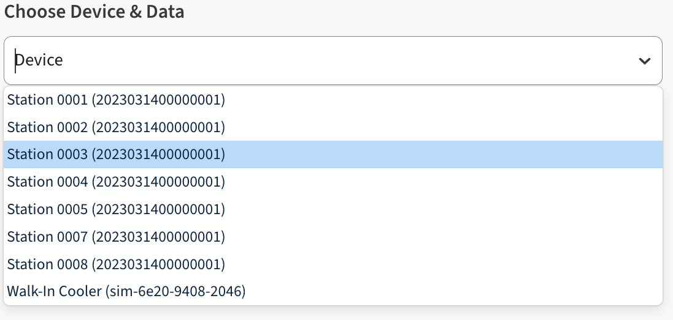Image resolution: width=673 pixels, height=320 pixels.
Task: Choose Station 0002 device option
Action: click(116, 127)
